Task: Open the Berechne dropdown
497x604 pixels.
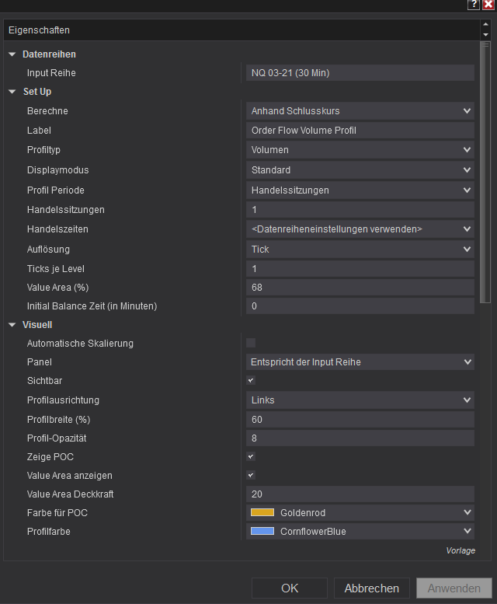Action: pyautogui.click(x=360, y=111)
